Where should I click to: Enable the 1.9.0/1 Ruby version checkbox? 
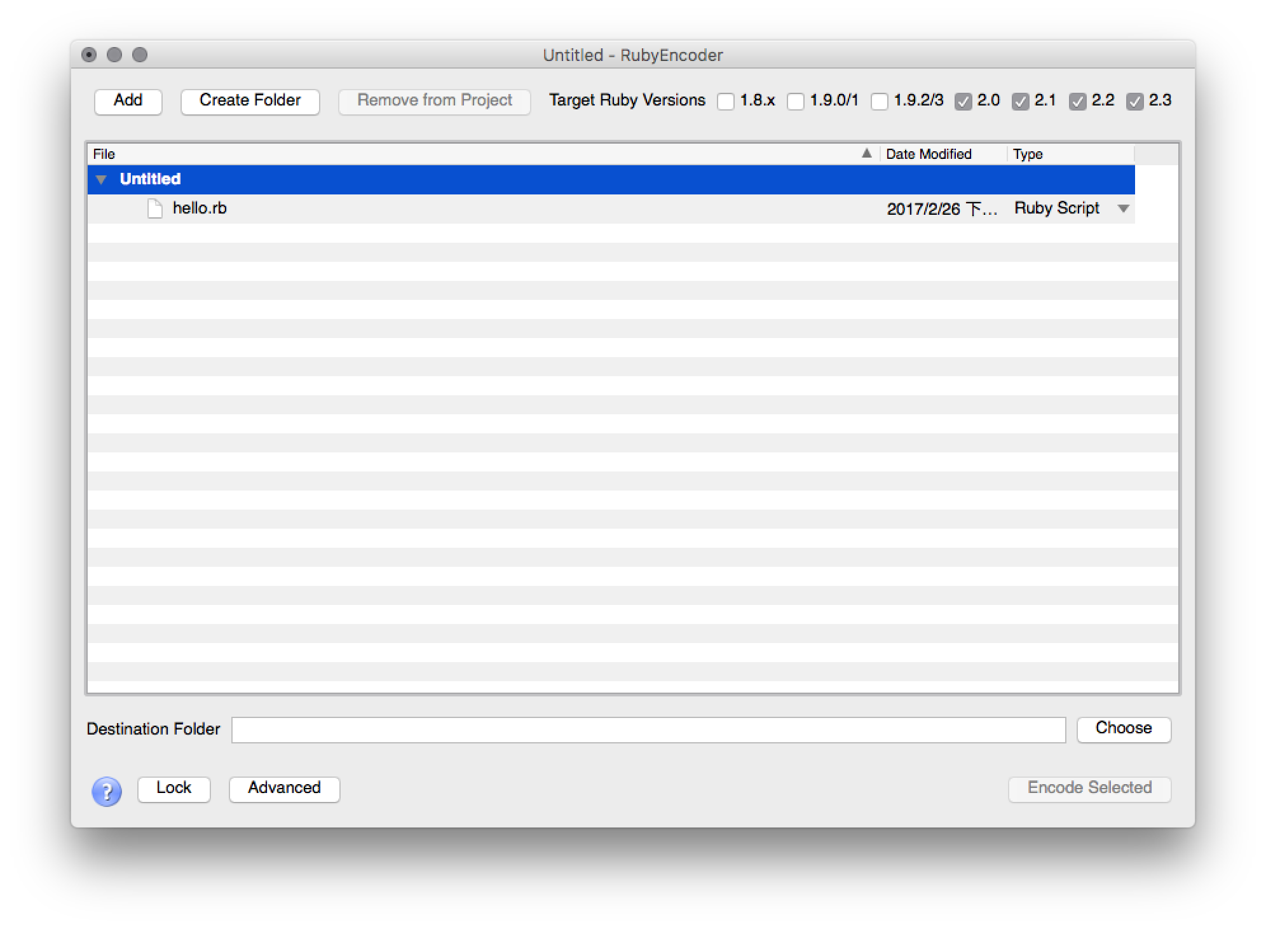(796, 102)
